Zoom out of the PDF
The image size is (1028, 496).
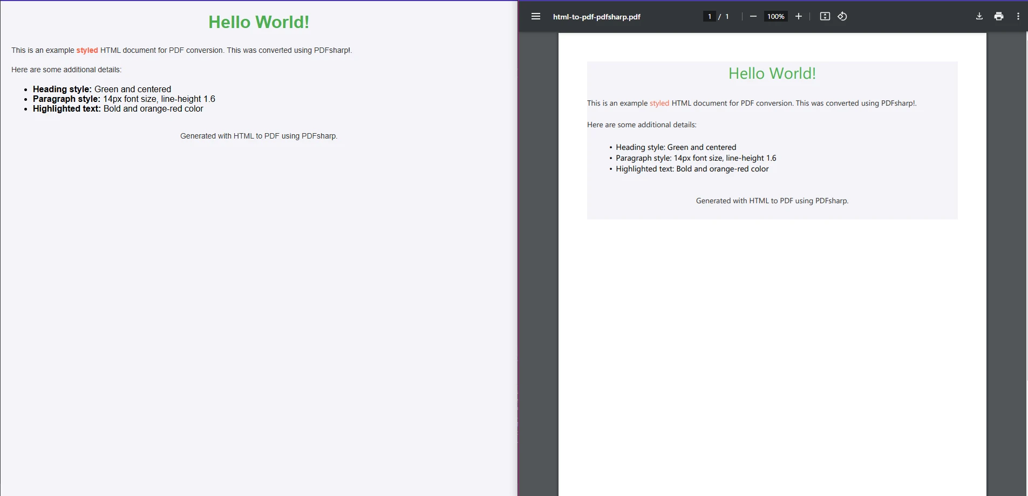pyautogui.click(x=753, y=16)
